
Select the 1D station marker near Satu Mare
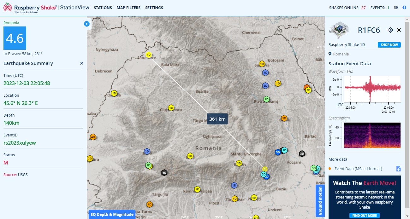coord(149,55)
